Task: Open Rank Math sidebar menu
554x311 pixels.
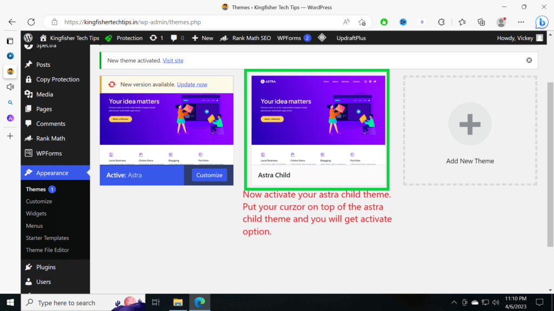Action: [x=55, y=139]
